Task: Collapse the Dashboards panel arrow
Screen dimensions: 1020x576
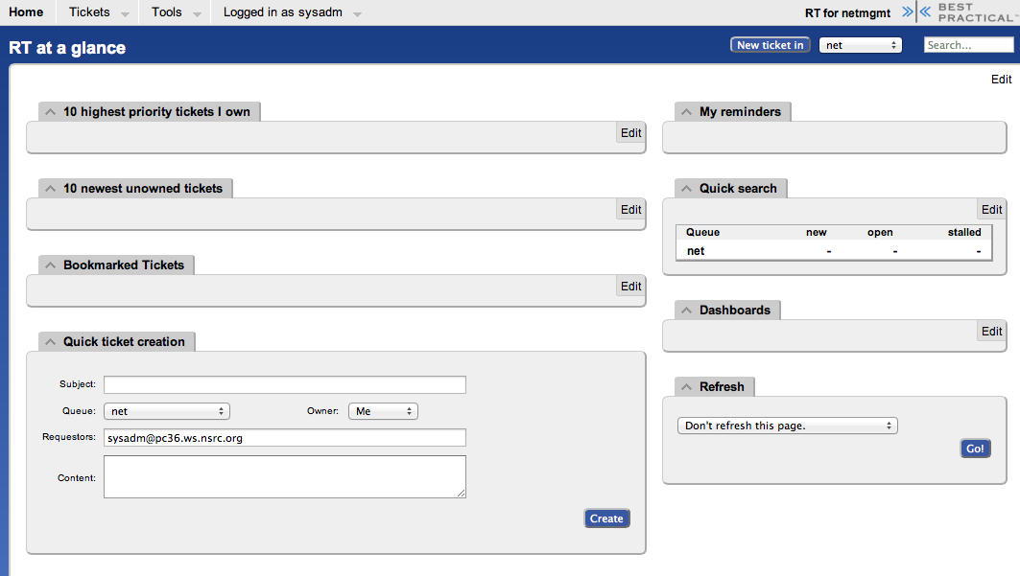Action: click(x=687, y=311)
